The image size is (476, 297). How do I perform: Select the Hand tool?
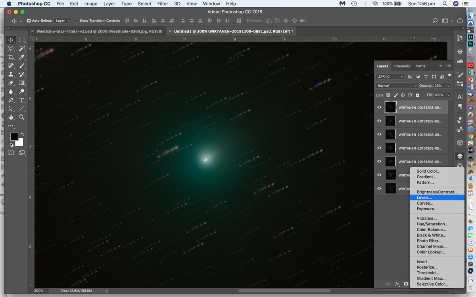click(11, 117)
